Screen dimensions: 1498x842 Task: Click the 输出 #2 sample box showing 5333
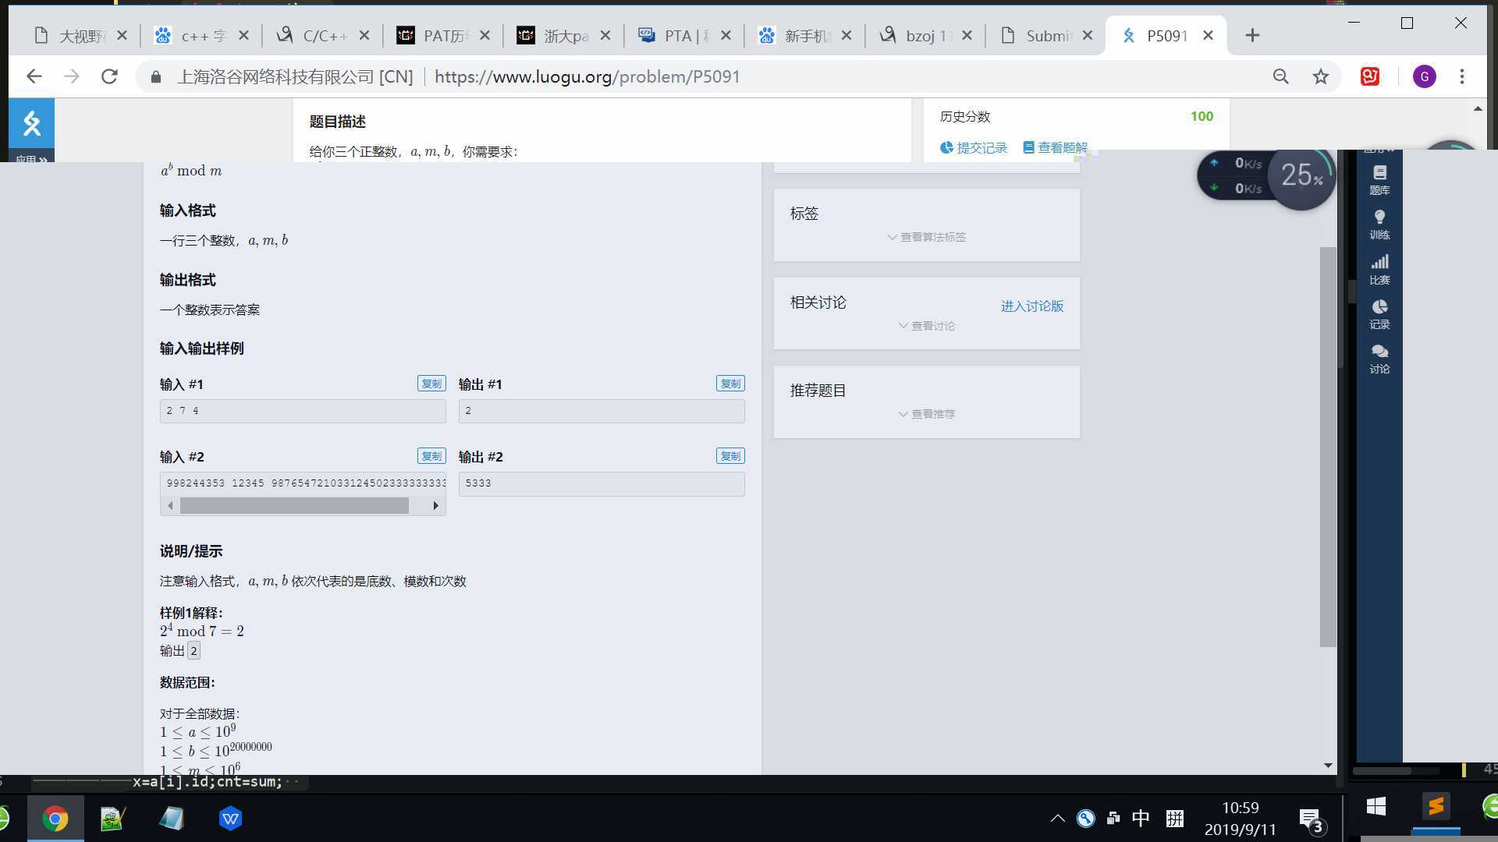(602, 483)
